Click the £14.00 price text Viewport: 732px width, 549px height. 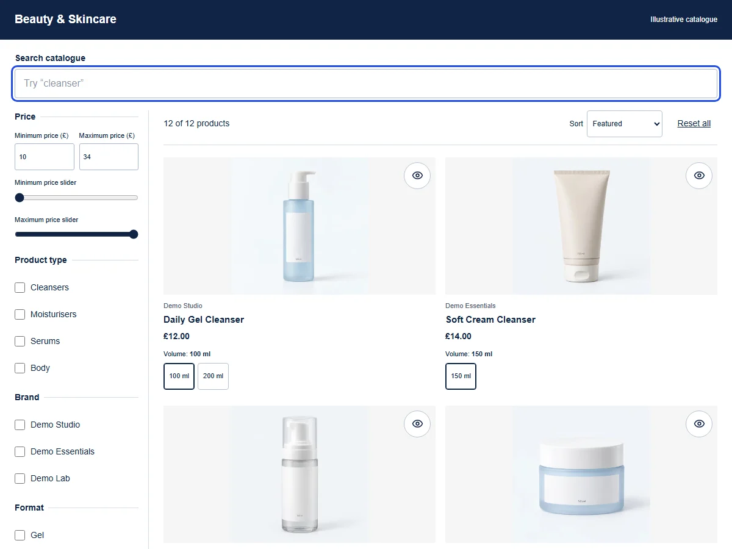(x=458, y=336)
